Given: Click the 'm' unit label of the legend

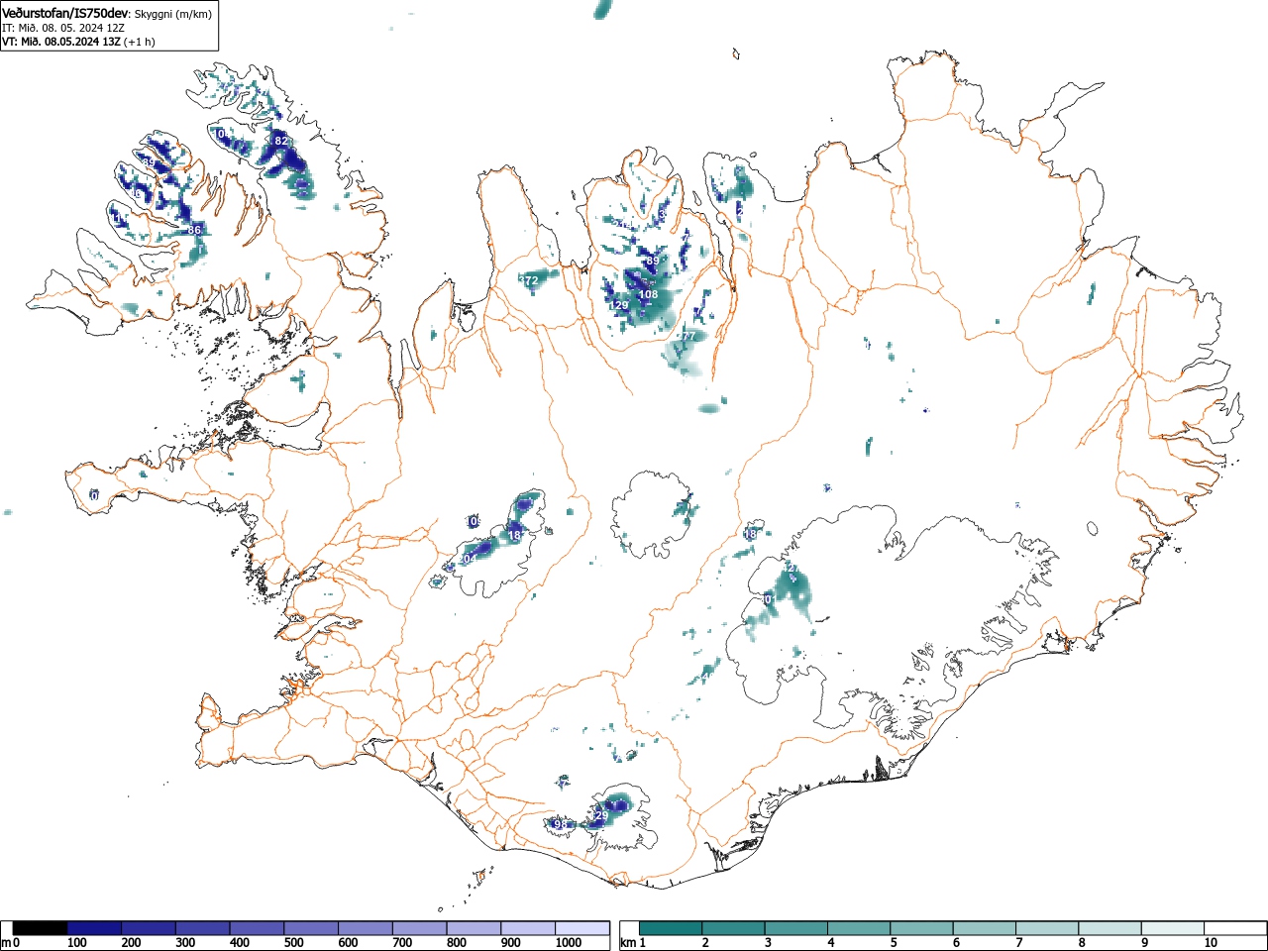Looking at the screenshot, I should [x=6, y=943].
